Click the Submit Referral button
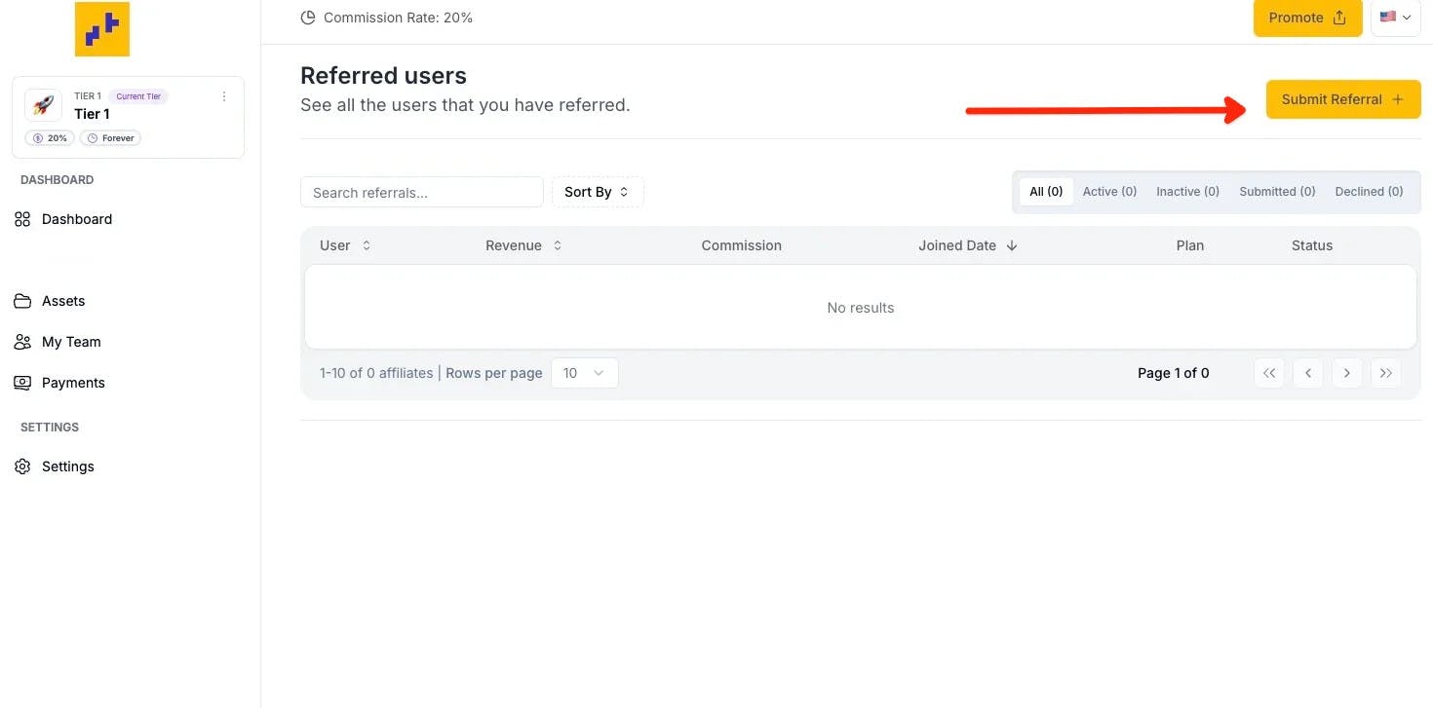Viewport: 1433px width, 708px height. click(x=1342, y=99)
